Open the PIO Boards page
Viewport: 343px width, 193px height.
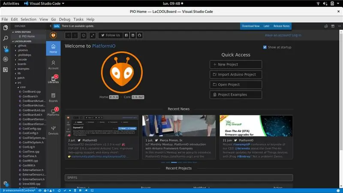click(x=53, y=98)
